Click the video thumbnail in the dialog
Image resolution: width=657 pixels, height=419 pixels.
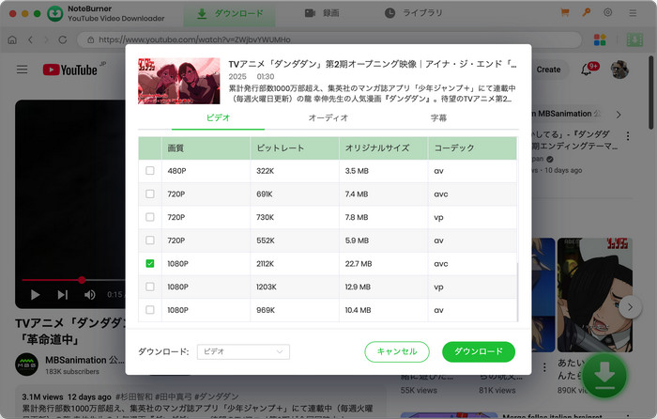point(179,81)
